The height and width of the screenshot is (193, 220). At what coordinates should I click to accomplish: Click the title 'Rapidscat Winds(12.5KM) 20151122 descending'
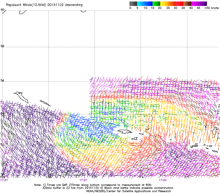pyautogui.click(x=44, y=5)
